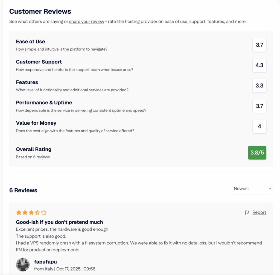
Task: Click the second star in the review rating
Action: pyautogui.click(x=25, y=212)
